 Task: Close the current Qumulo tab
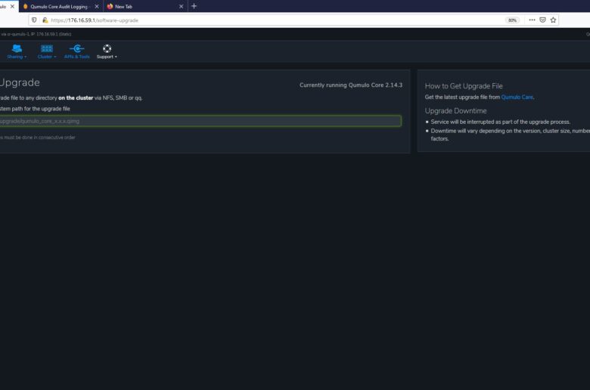[12, 6]
